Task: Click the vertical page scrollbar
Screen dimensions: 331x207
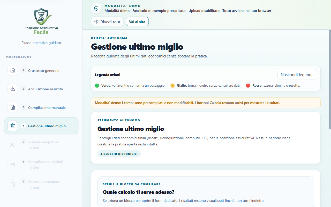Action: (x=330, y=79)
